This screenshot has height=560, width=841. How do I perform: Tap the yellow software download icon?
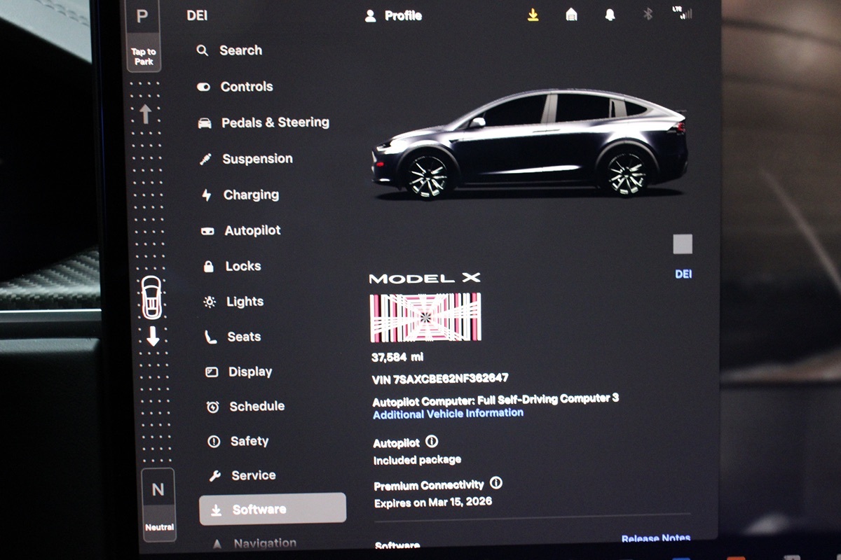[x=533, y=15]
